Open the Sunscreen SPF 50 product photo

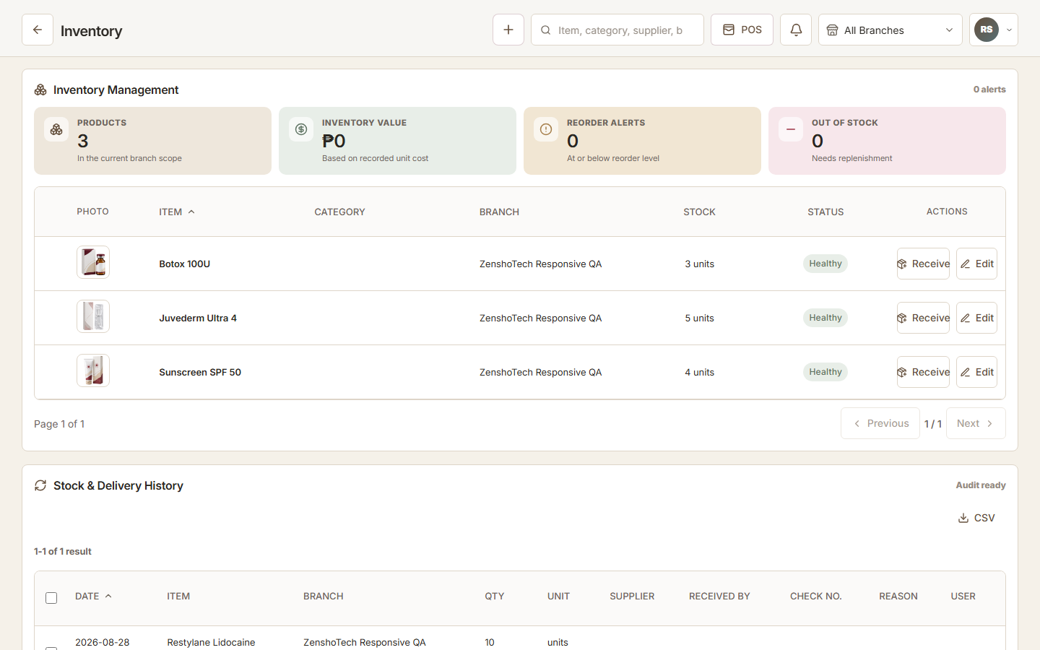point(93,370)
